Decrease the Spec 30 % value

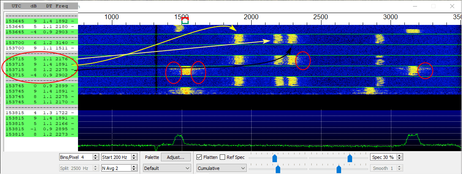(x=400, y=158)
